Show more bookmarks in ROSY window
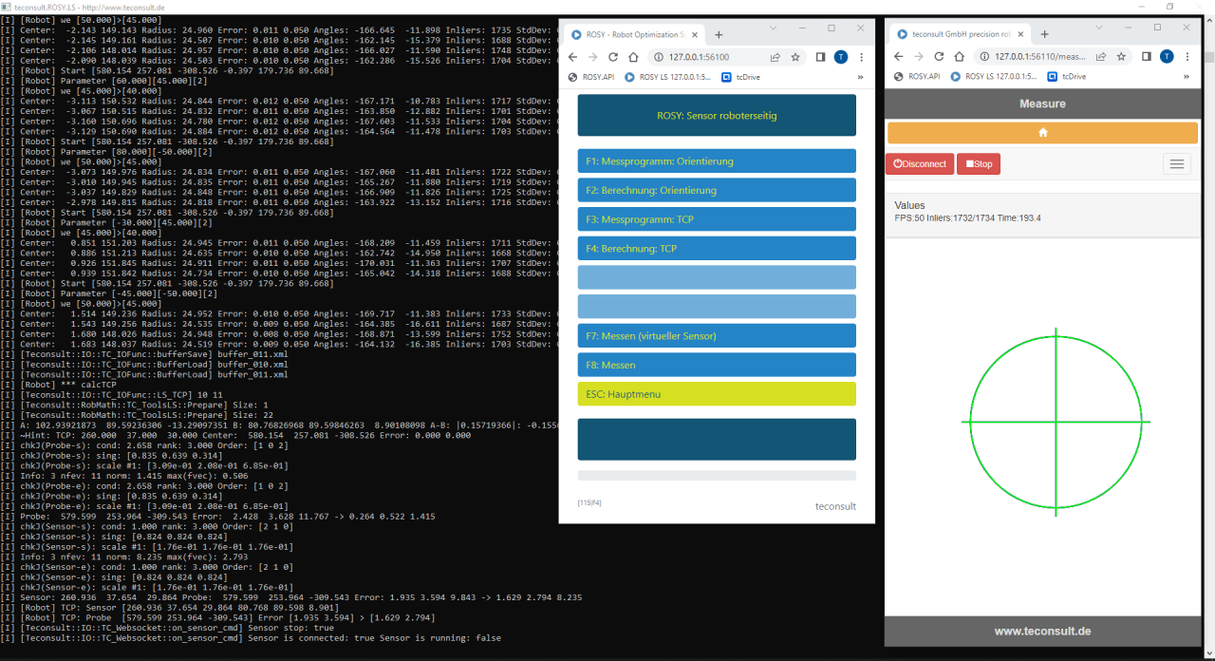The height and width of the screenshot is (661, 1215). pyautogui.click(x=860, y=76)
